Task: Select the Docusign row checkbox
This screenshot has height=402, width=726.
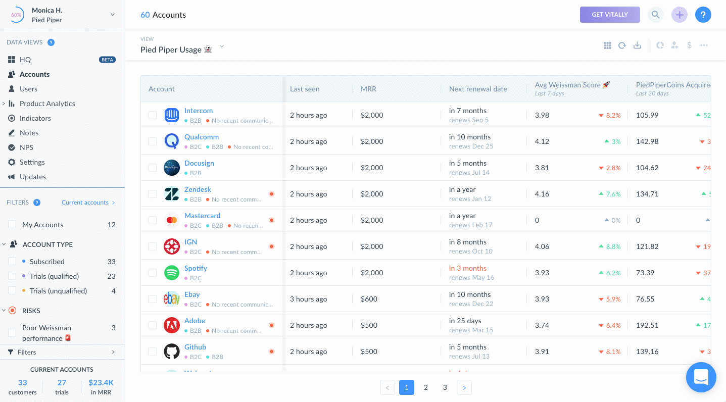Action: point(153,168)
